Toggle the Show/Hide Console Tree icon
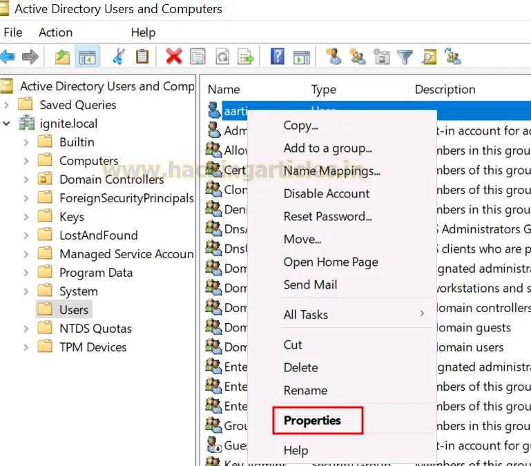 (x=88, y=57)
